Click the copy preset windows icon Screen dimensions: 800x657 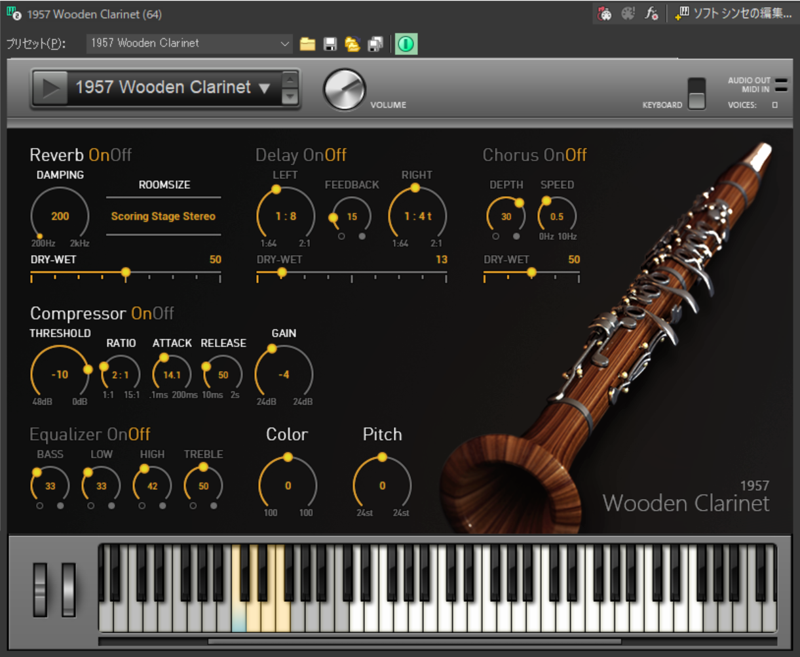click(x=375, y=44)
